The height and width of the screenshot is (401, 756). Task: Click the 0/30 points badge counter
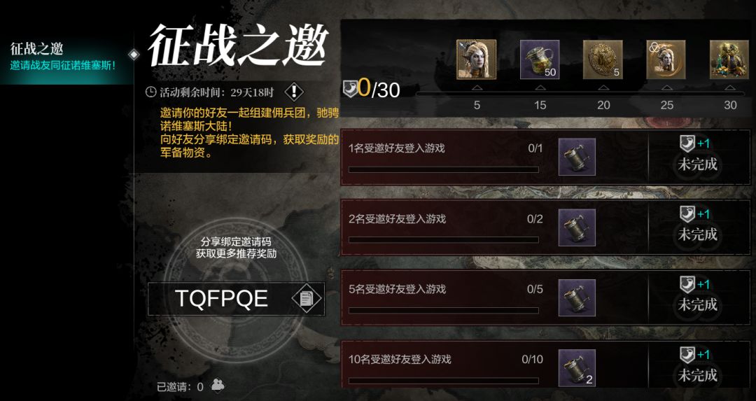pos(371,89)
